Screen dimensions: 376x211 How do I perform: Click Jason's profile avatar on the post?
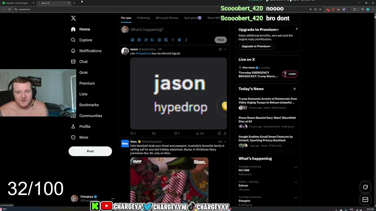tap(125, 51)
